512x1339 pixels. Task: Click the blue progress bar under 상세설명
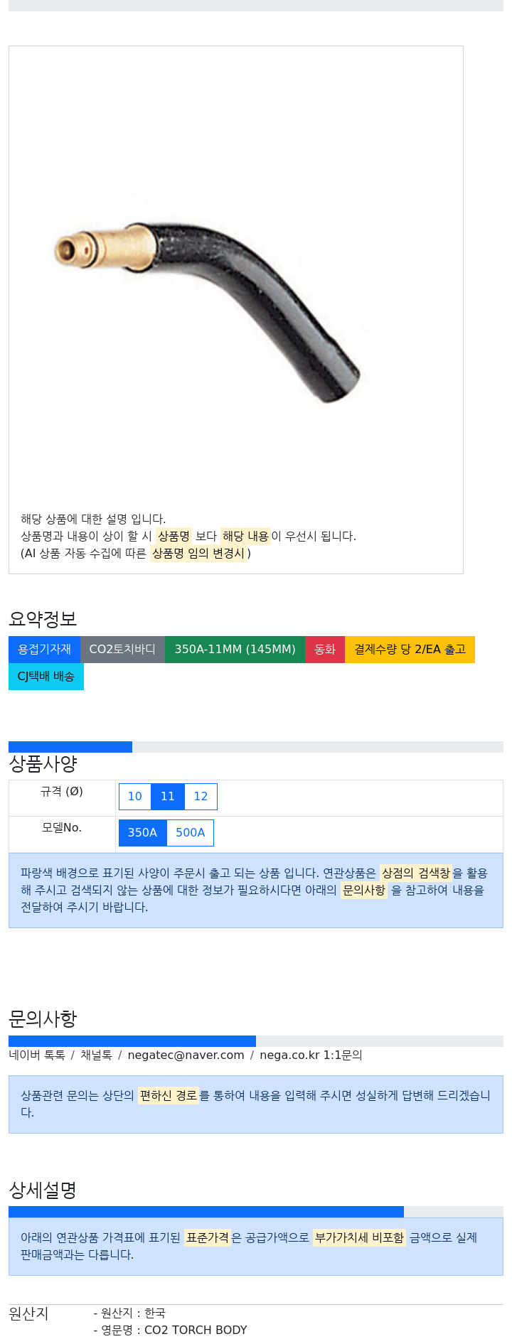pos(206,1212)
